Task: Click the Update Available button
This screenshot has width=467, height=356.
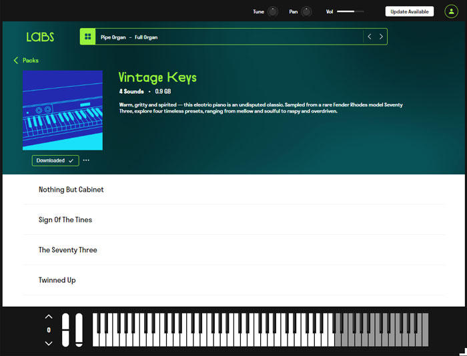Action: [x=410, y=11]
